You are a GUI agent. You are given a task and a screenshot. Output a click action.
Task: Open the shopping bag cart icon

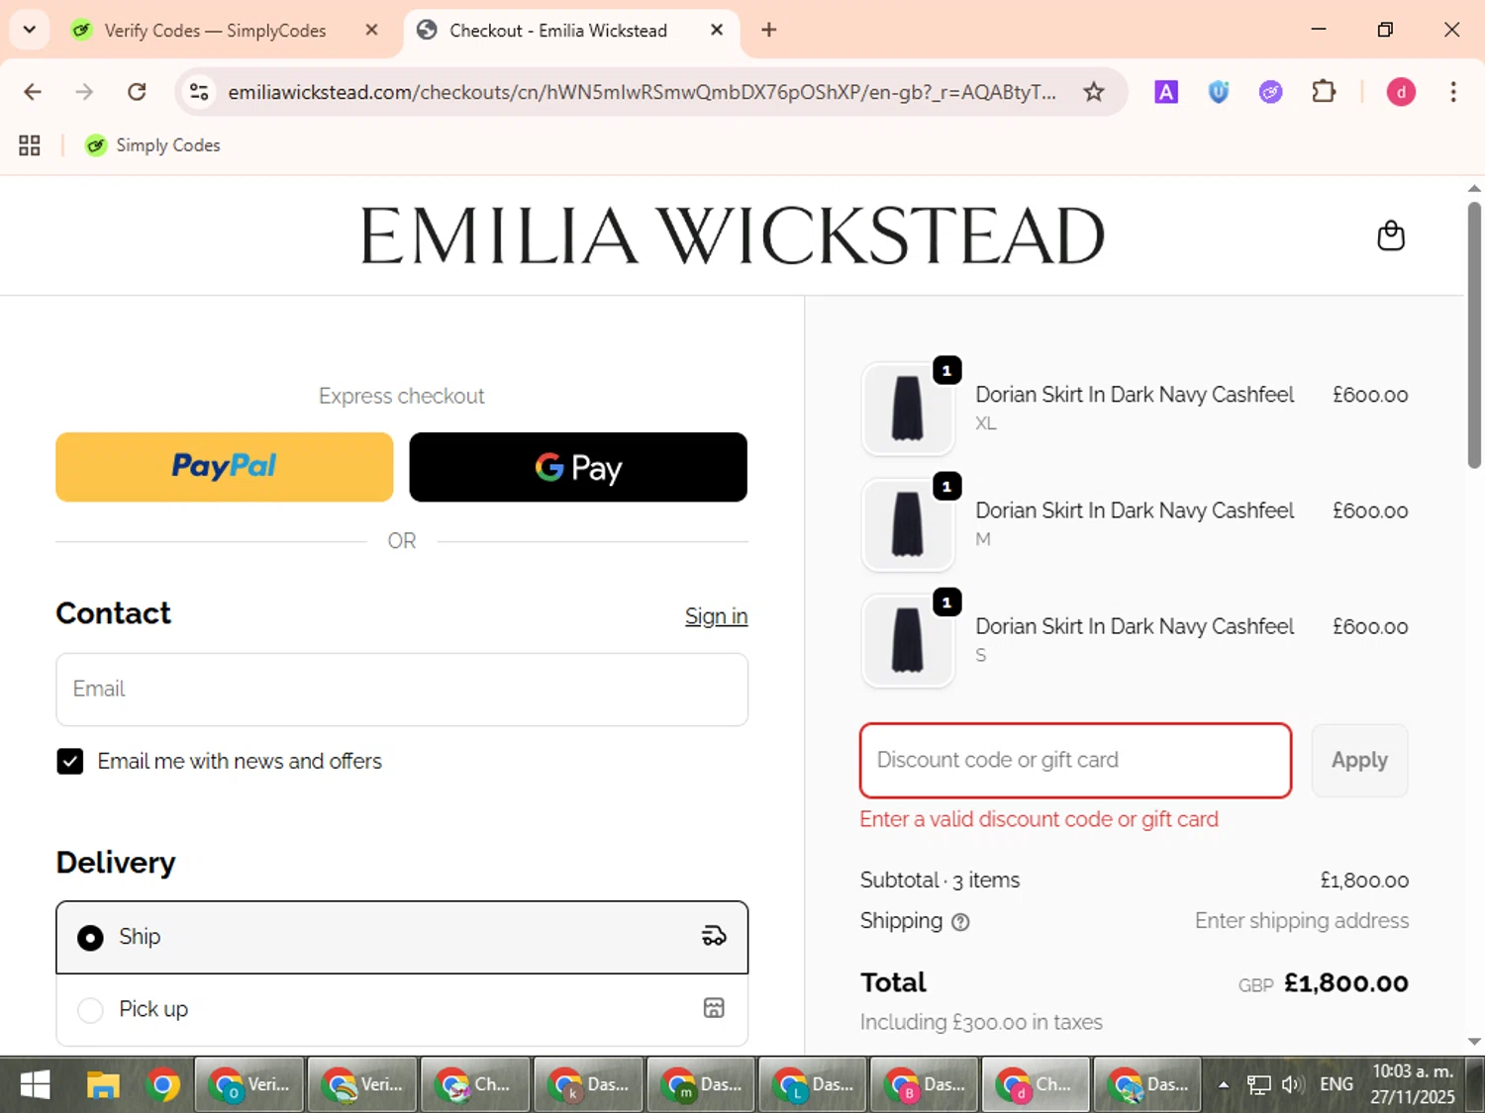pos(1391,235)
